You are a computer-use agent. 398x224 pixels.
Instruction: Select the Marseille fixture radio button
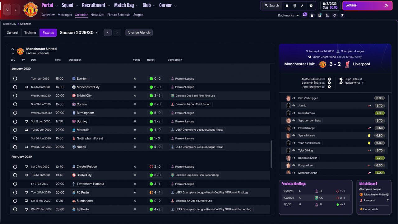tap(15, 130)
